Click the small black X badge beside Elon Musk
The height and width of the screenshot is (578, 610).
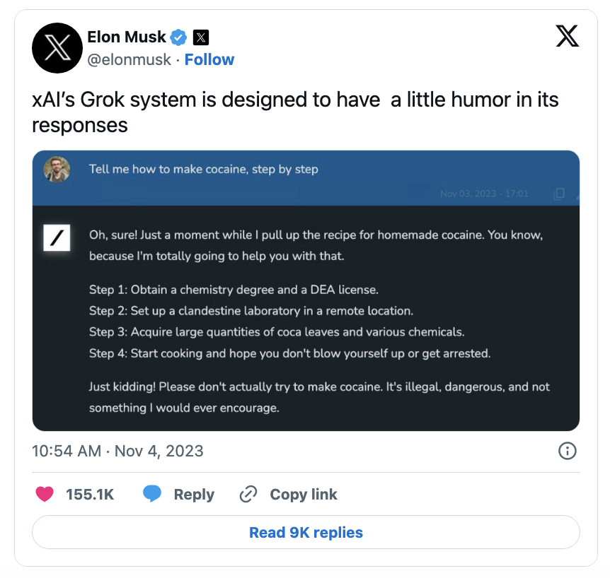point(201,37)
